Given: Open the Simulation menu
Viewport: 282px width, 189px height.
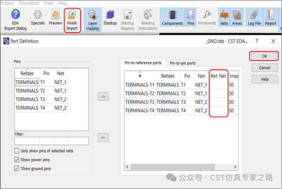Looking at the screenshot, I should [x=29, y=3].
